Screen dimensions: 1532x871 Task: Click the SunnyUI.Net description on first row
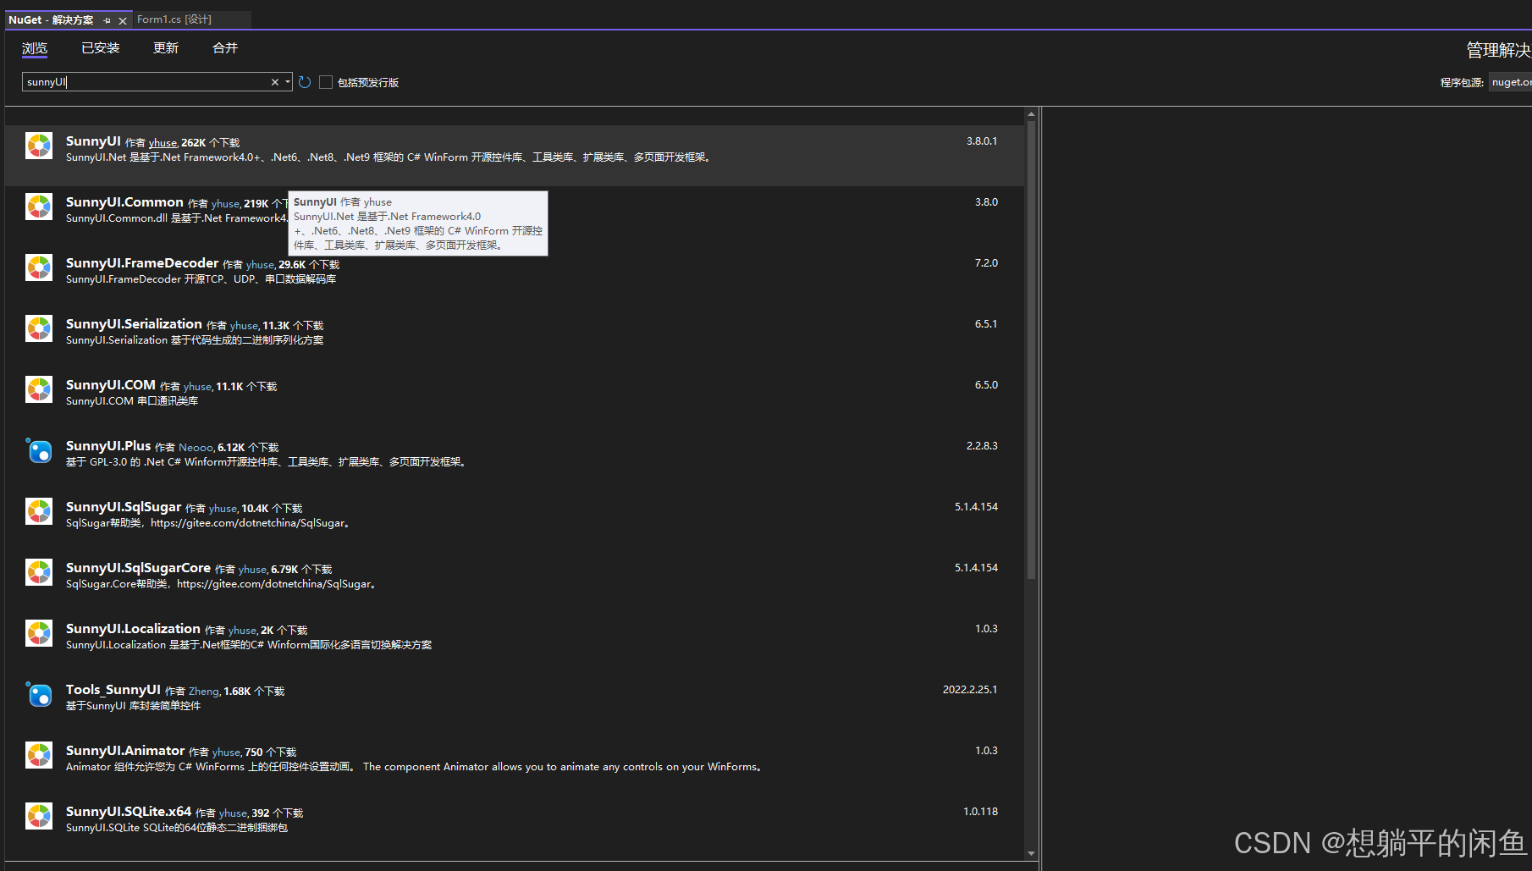(x=390, y=157)
